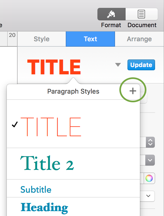This screenshot has width=164, height=216.
Task: Add a new paragraph style with plus
Action: pos(133,91)
